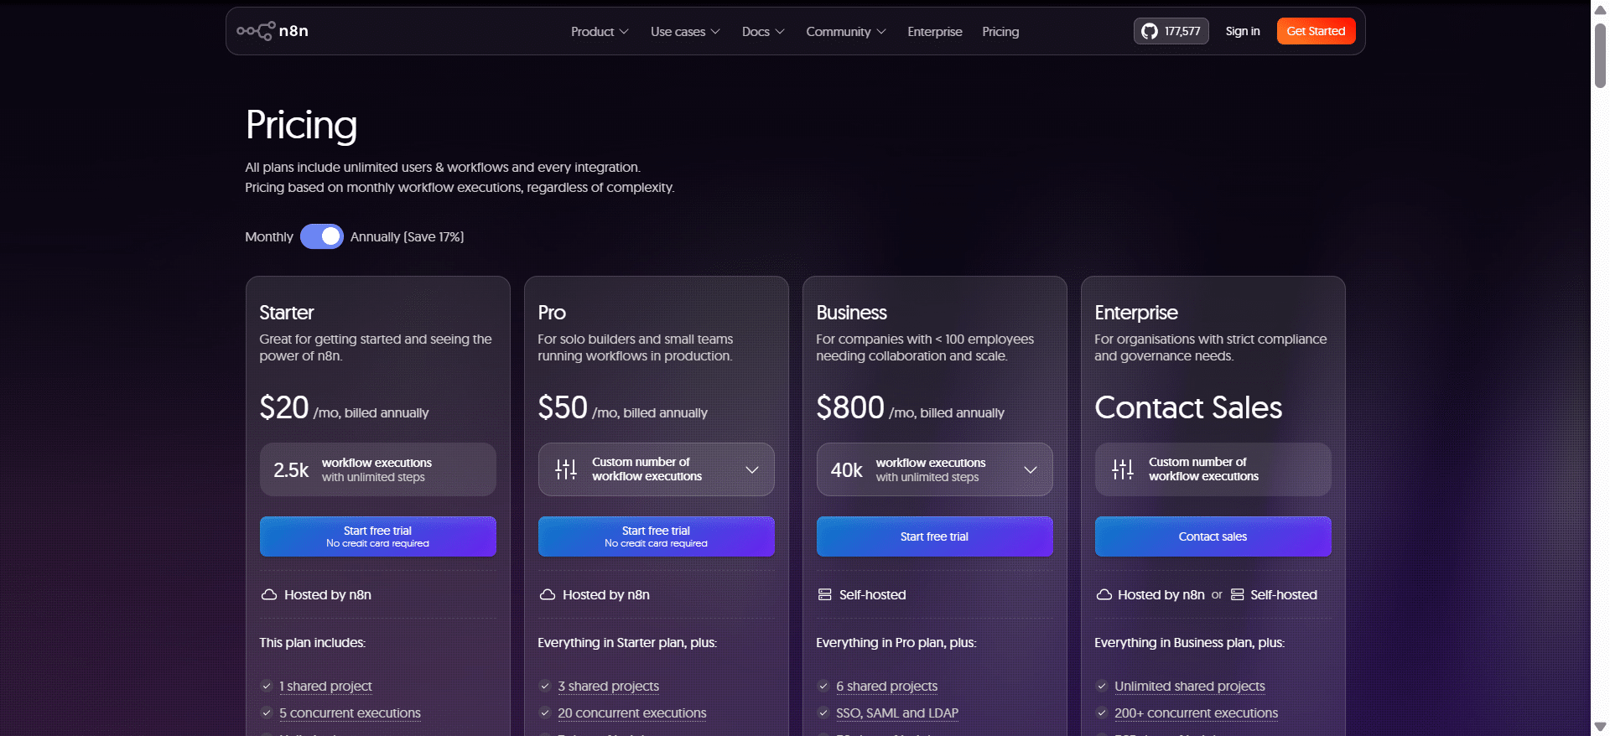Expand Pro custom workflow executions dropdown
1610x736 pixels.
pos(752,469)
